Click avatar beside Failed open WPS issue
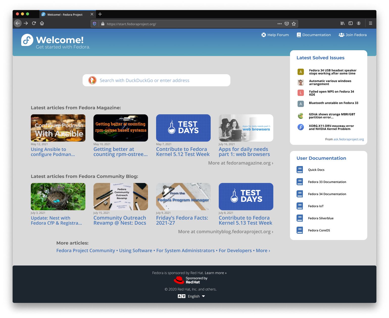Image resolution: width=389 pixels, height=318 pixels. tap(301, 93)
